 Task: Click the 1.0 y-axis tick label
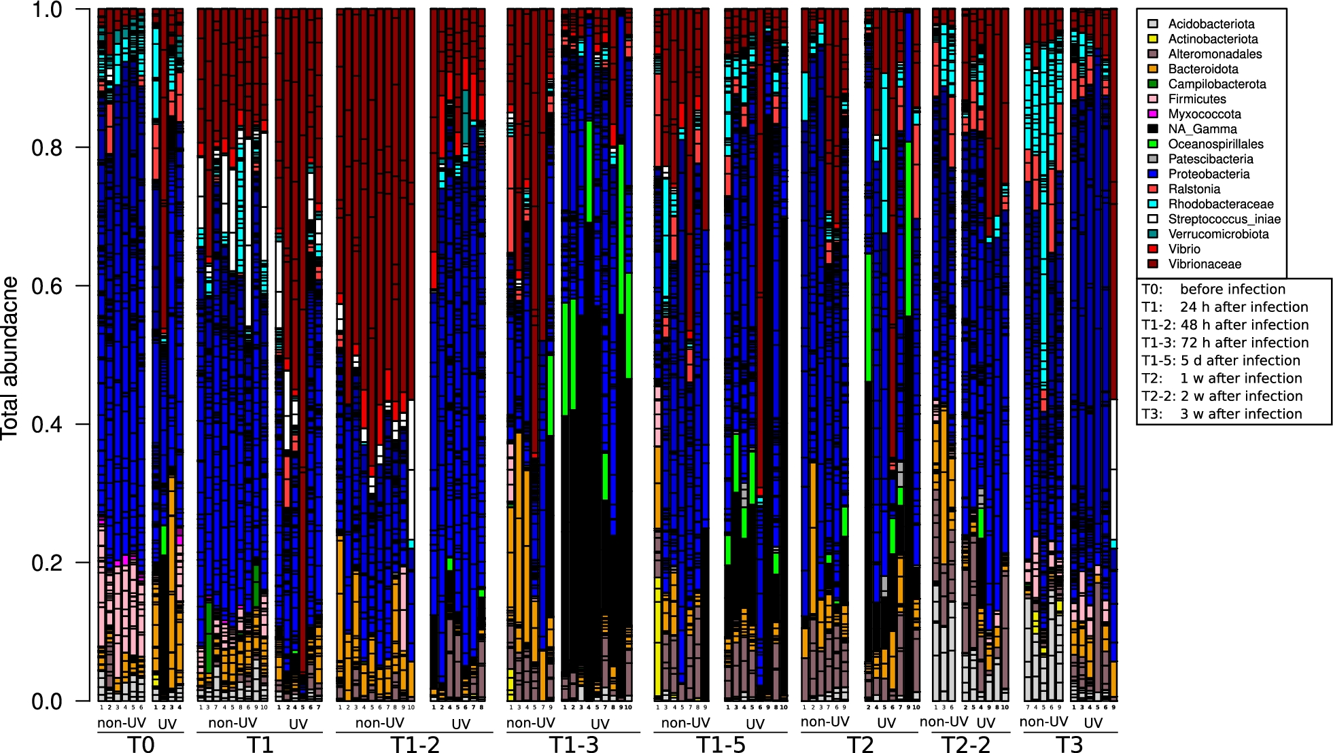click(x=47, y=10)
